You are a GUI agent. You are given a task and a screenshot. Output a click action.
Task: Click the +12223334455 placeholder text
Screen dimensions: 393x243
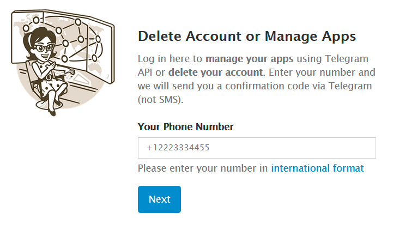click(x=178, y=148)
